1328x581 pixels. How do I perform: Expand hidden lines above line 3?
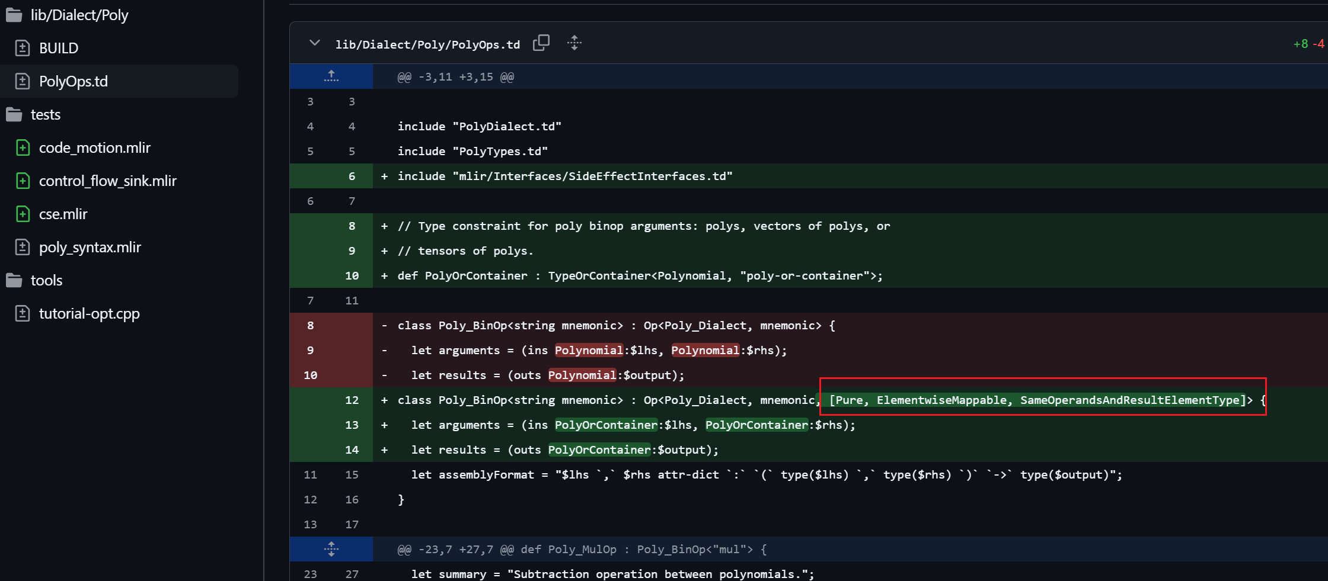[x=331, y=76]
